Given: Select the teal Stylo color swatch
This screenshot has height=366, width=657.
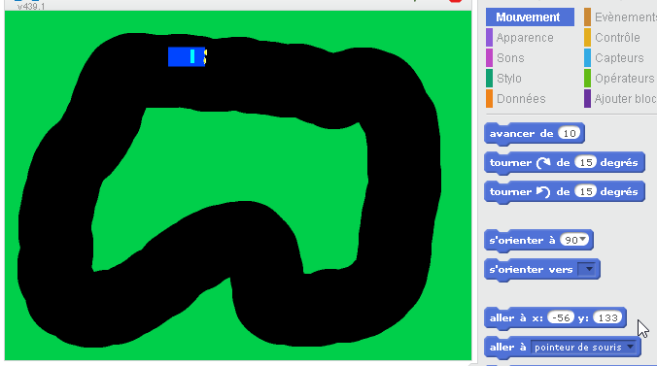Looking at the screenshot, I should (x=489, y=79).
